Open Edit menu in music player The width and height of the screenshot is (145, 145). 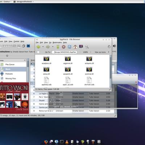pyautogui.click(x=6, y=41)
